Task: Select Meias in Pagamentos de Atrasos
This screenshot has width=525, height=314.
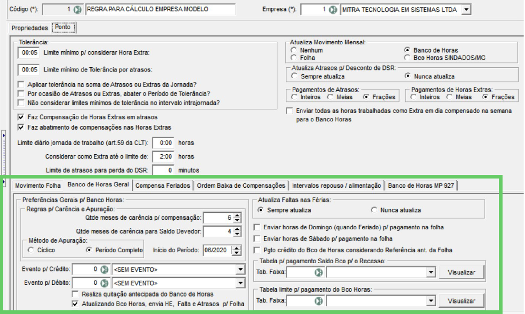Action: (x=330, y=97)
